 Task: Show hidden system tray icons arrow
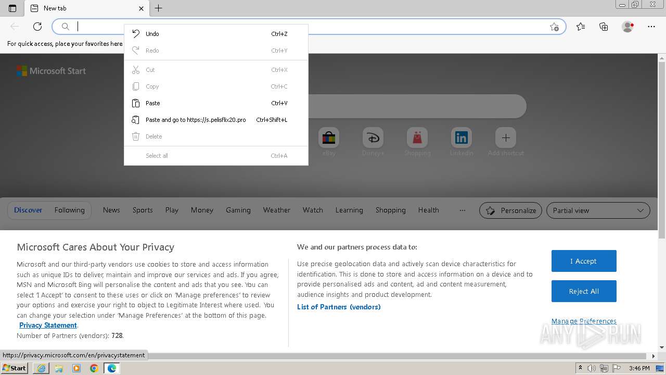581,368
